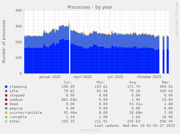180x134 pixels.
Task: Click sleeping average value 172.74
Action: [134, 87]
